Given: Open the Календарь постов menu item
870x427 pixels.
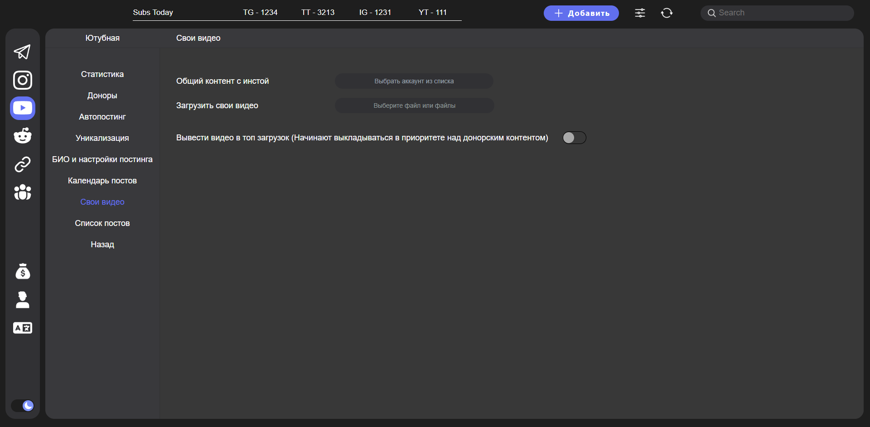Looking at the screenshot, I should pos(102,181).
